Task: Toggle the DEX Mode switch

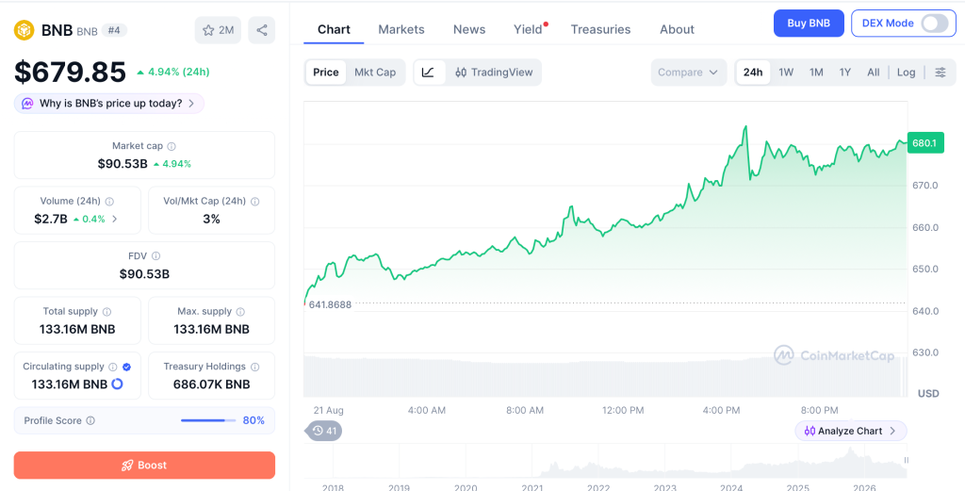Action: 934,24
